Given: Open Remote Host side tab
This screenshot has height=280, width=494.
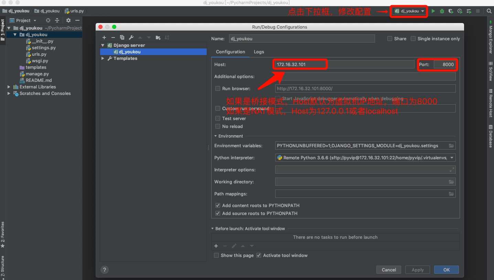Looking at the screenshot, I should tap(490, 103).
